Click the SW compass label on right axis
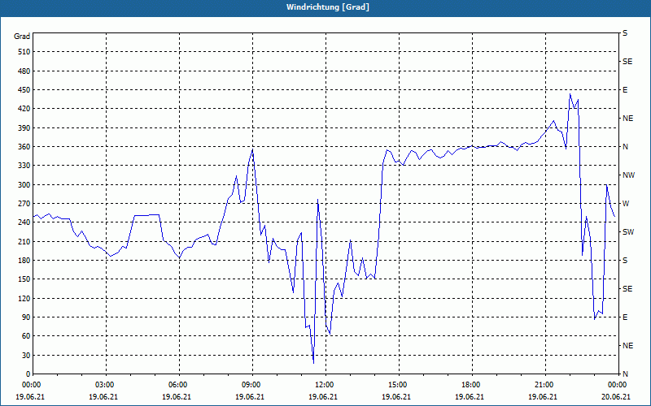 point(628,232)
